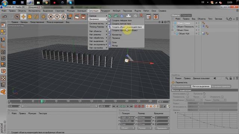Collapse the Объект Клон tree node
Screen dimensions: 239x134
coord(173,30)
